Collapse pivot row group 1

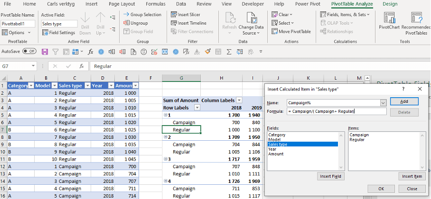point(166,115)
